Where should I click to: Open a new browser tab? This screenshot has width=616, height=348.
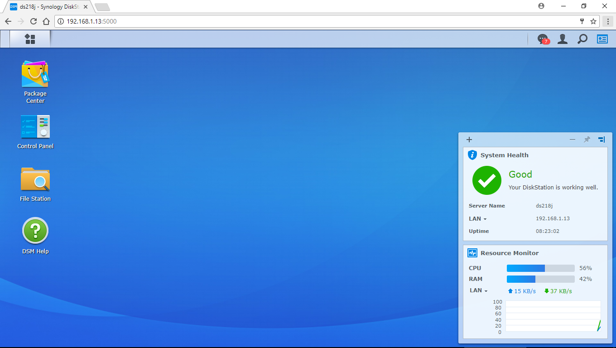(x=102, y=7)
